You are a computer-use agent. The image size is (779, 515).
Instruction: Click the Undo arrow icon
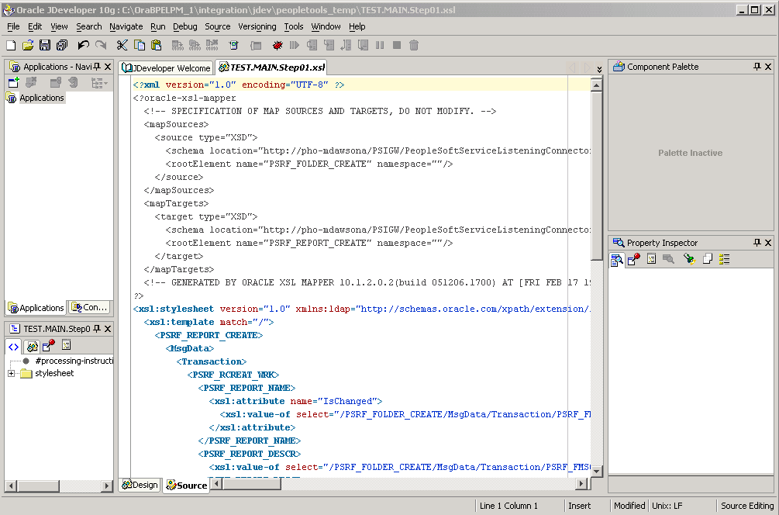tap(84, 45)
